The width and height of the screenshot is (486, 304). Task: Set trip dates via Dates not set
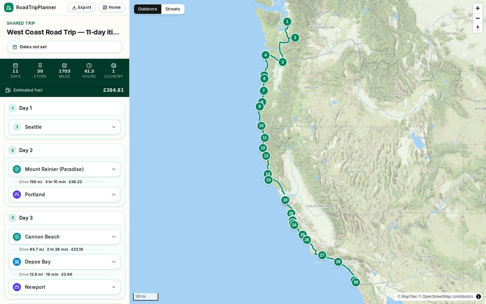point(64,47)
